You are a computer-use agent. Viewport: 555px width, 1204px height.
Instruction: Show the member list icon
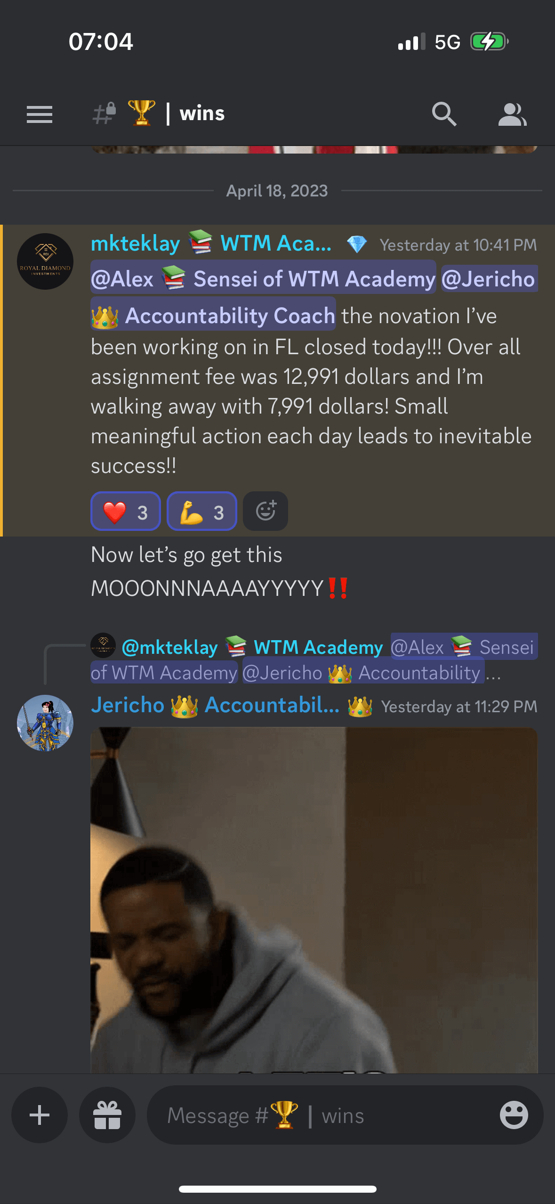pos(512,114)
